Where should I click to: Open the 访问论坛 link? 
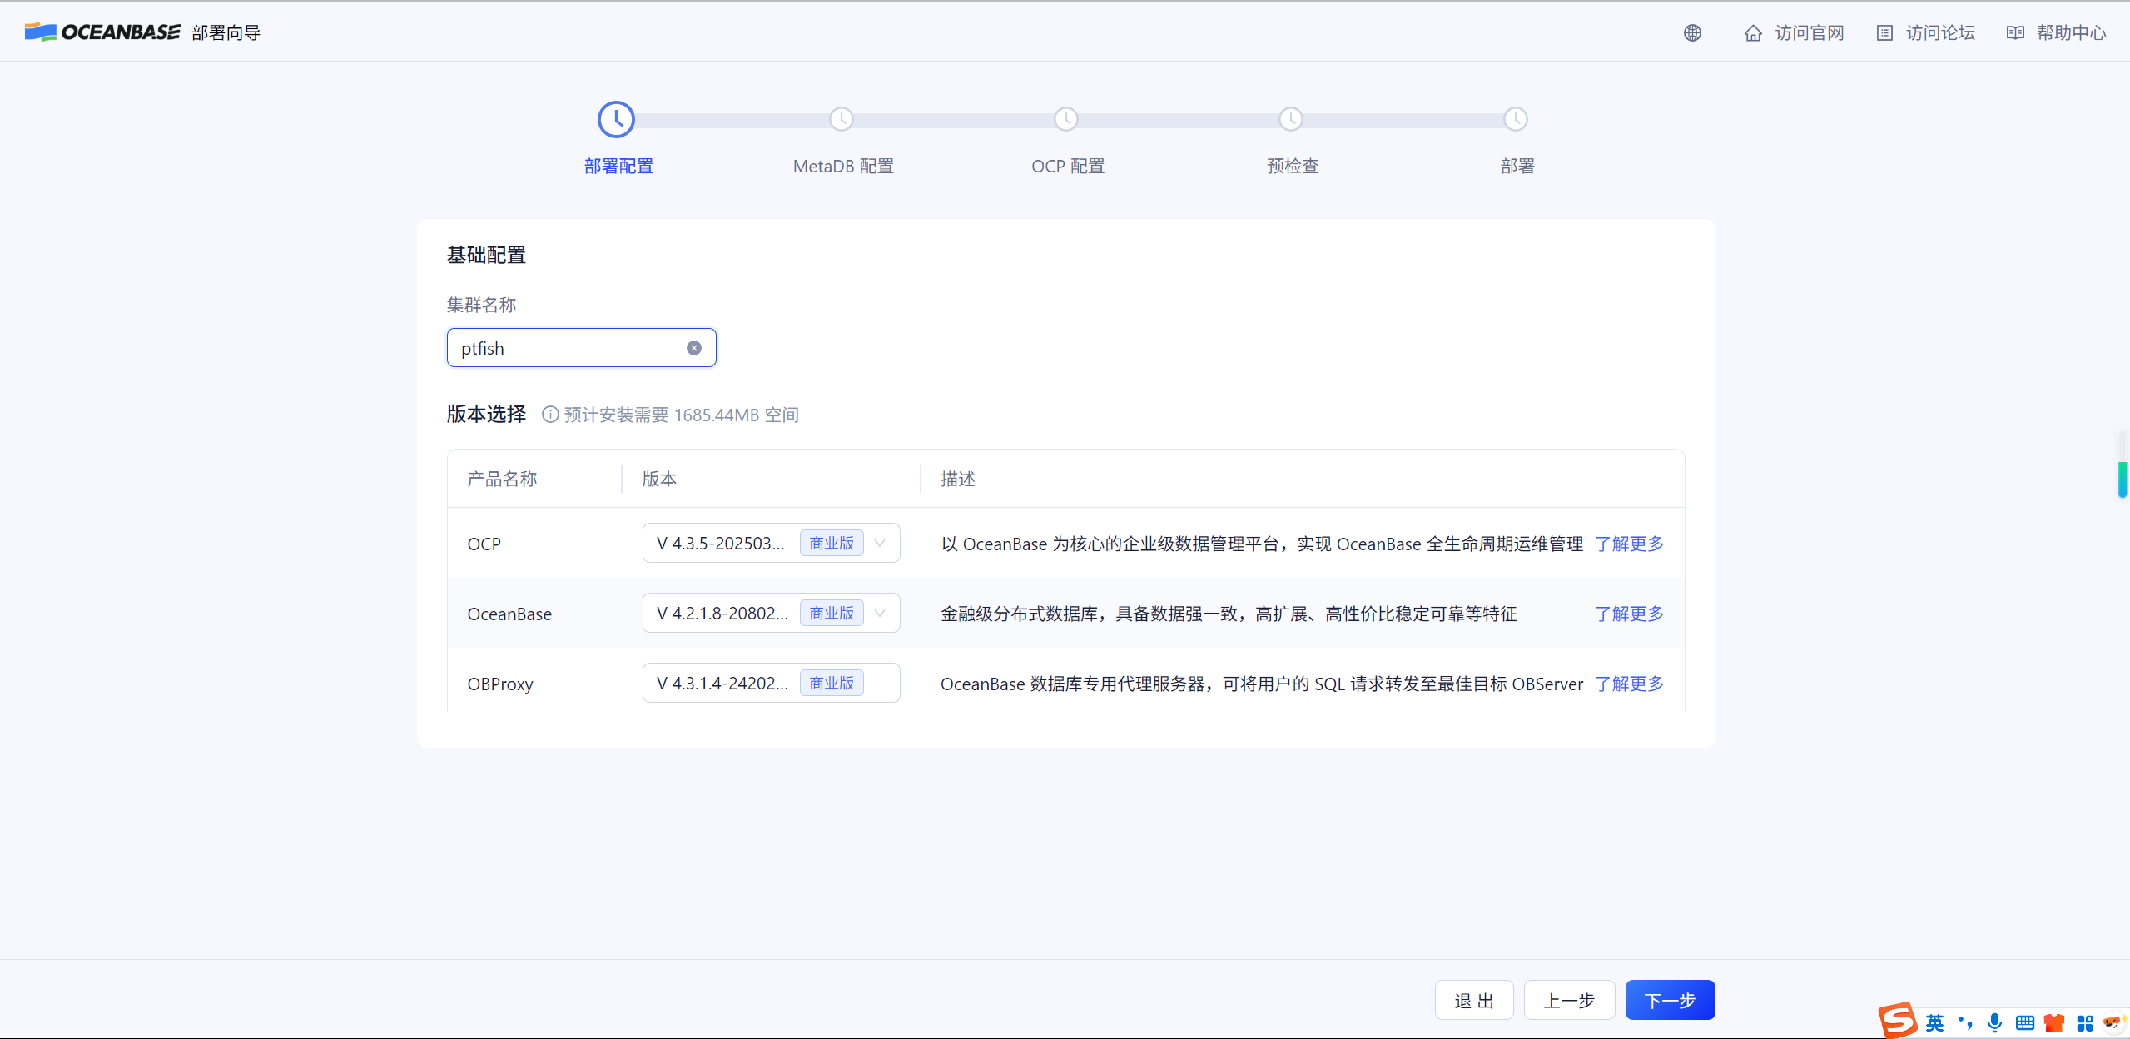pyautogui.click(x=1940, y=33)
